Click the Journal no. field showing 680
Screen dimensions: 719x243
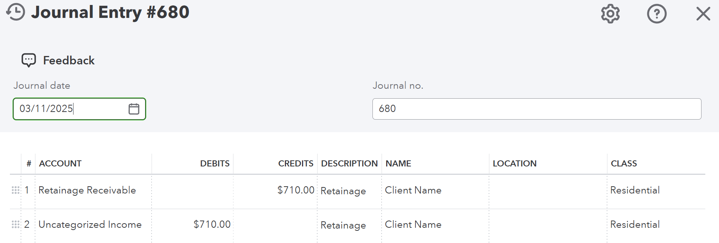(x=536, y=109)
